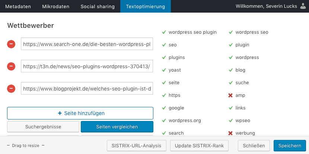Click the red X next to amp

coord(230,95)
